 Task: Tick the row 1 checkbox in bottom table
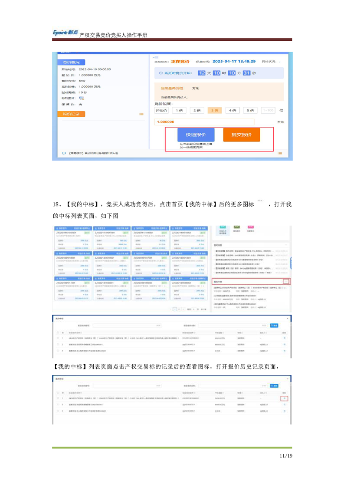57,398
